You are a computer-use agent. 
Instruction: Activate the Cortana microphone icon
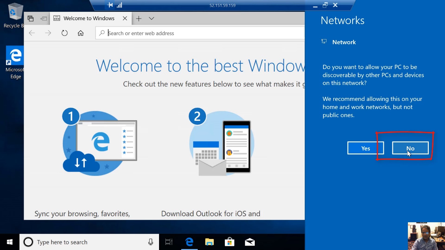pyautogui.click(x=151, y=242)
